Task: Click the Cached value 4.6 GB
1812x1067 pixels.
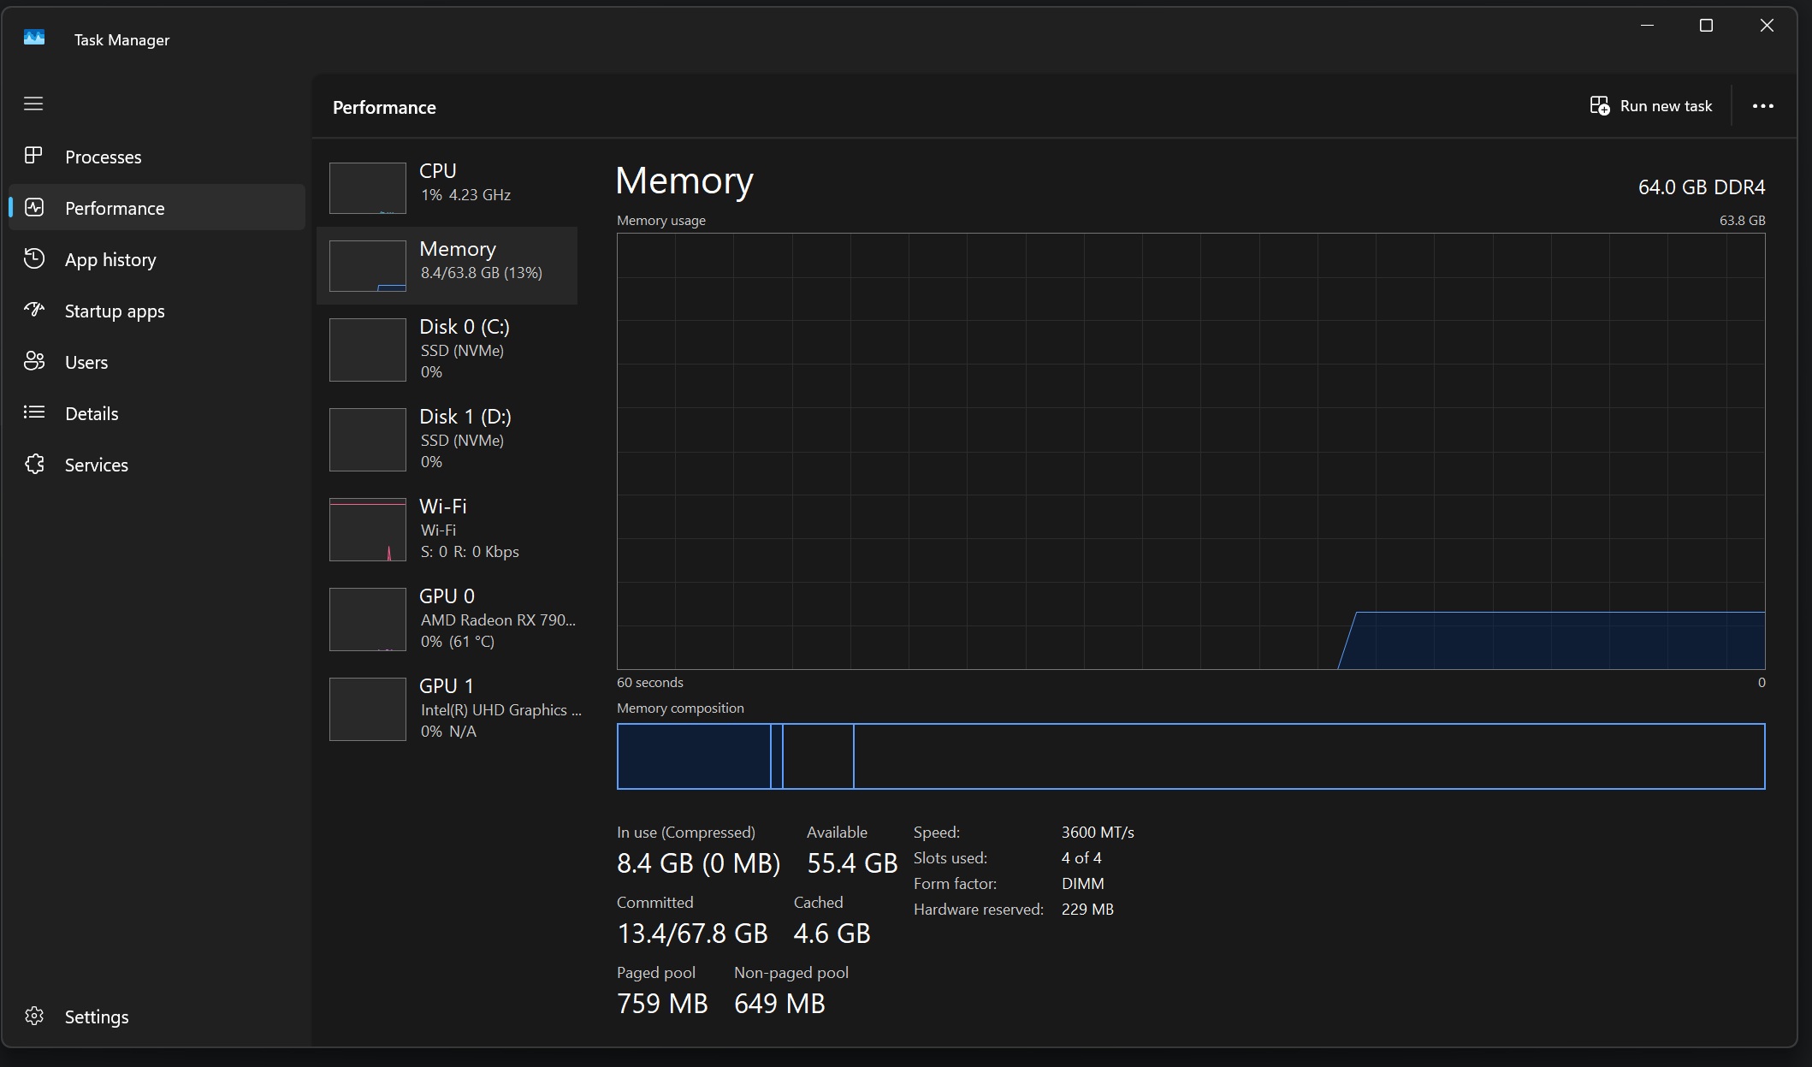Action: click(x=832, y=934)
